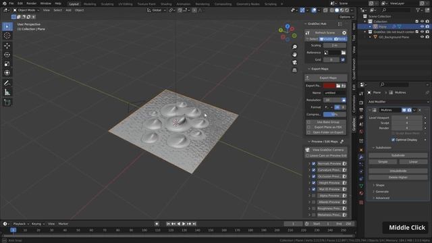
Task: Toggle the camera view icon in viewport
Action: (294, 62)
